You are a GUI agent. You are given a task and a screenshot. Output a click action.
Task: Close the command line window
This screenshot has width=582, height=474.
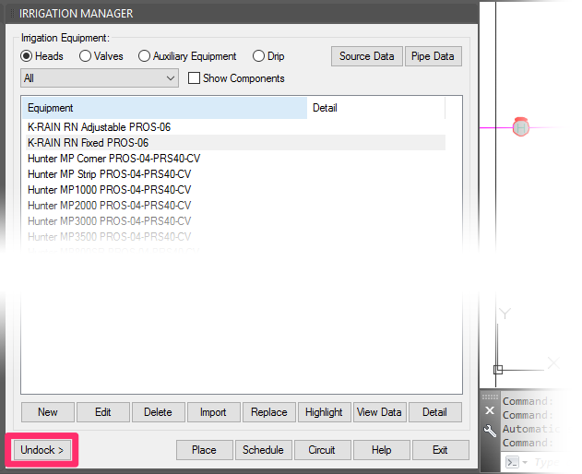[490, 410]
